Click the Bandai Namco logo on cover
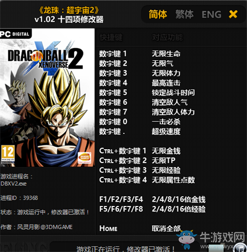This screenshot has height=252, width=247. (x=84, y=158)
